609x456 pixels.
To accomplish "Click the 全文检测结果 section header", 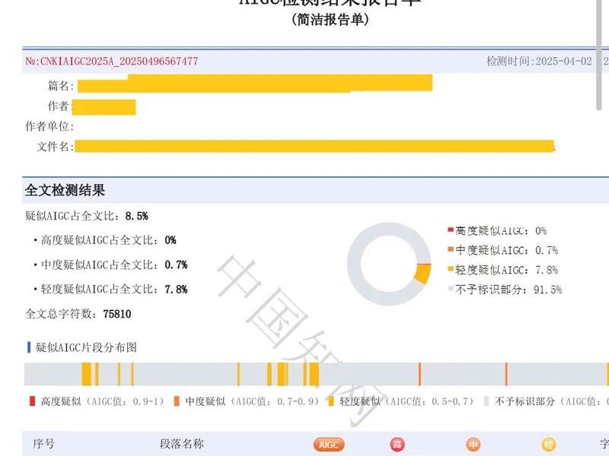I will [65, 191].
